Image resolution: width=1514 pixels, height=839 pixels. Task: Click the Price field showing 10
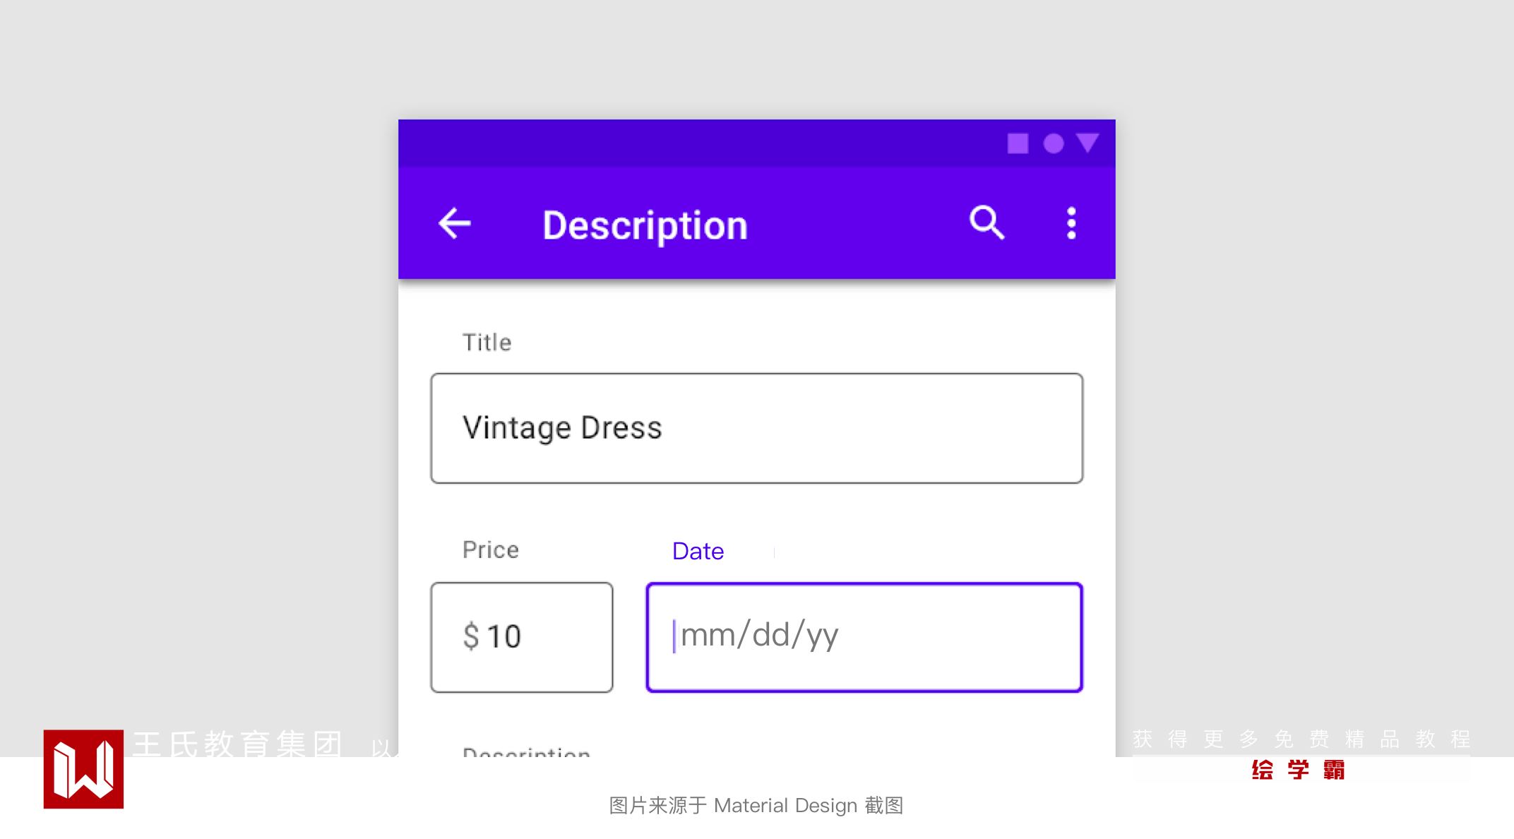pyautogui.click(x=522, y=637)
